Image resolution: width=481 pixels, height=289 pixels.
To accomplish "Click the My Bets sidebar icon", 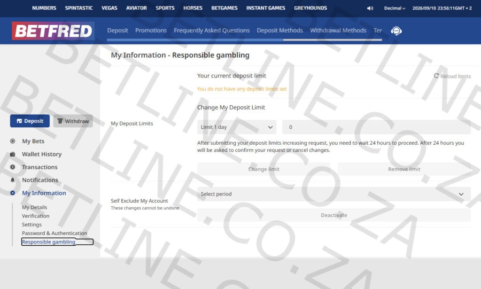I will 13,141.
